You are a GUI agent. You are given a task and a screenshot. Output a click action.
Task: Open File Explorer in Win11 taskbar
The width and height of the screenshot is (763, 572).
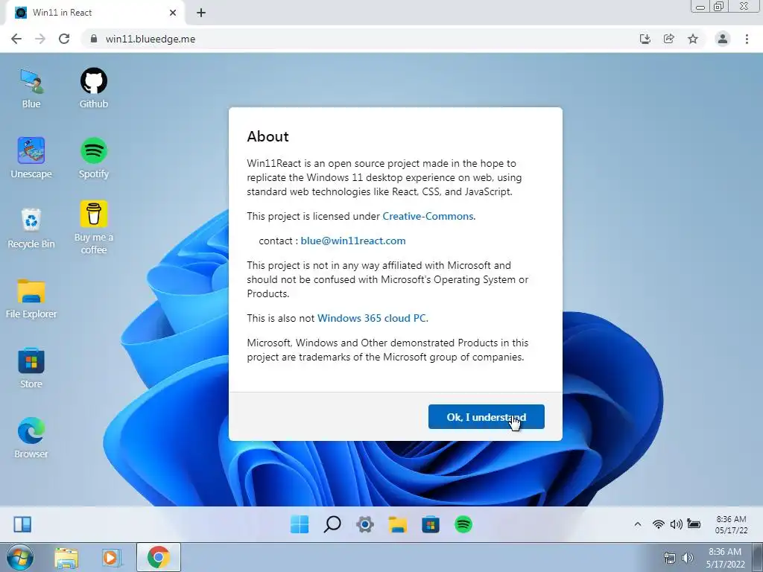click(398, 524)
